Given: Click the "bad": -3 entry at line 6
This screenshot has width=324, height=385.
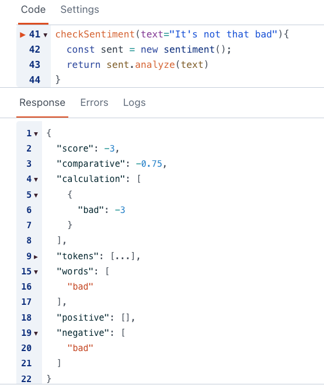Looking at the screenshot, I should click(x=102, y=210).
